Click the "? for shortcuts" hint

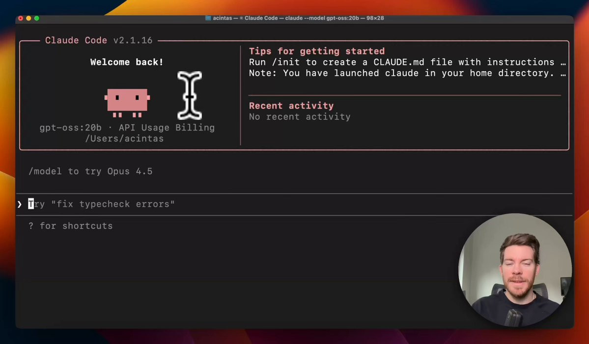(71, 226)
